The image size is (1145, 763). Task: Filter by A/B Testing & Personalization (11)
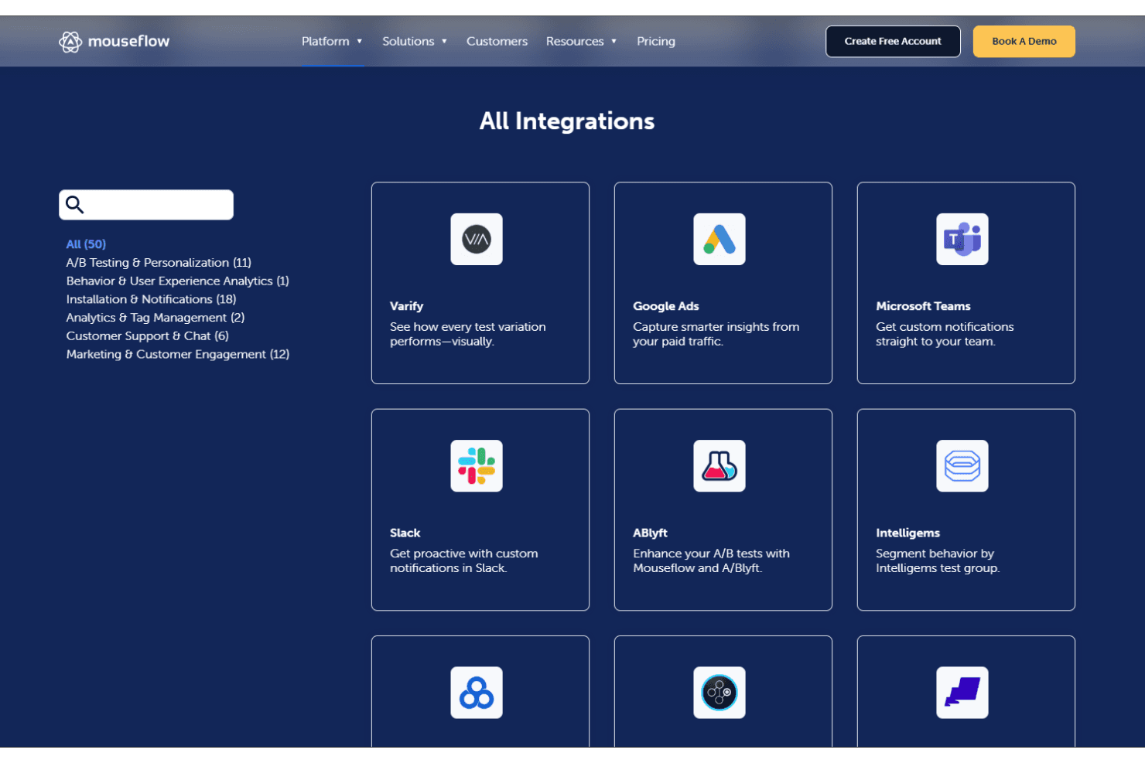(159, 263)
